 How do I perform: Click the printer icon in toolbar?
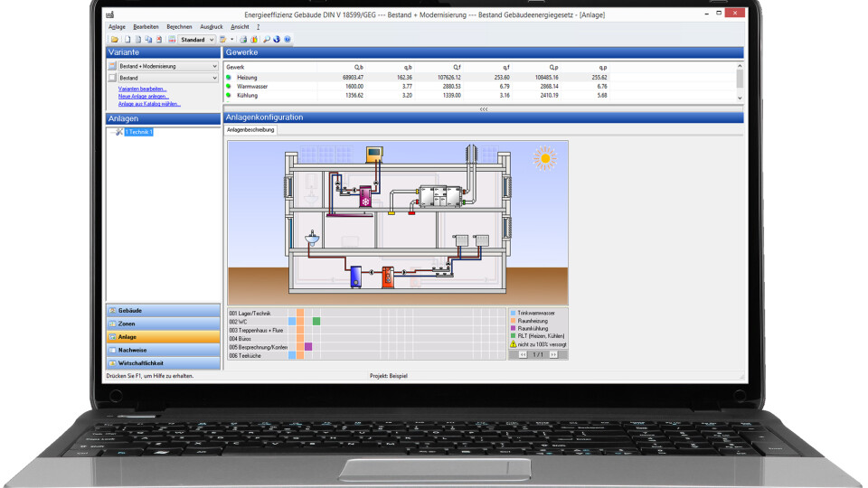tap(243, 40)
